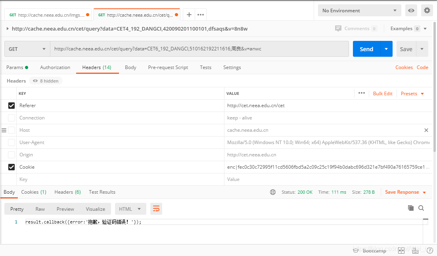
Task: Open the Tests tab
Action: [x=206, y=67]
